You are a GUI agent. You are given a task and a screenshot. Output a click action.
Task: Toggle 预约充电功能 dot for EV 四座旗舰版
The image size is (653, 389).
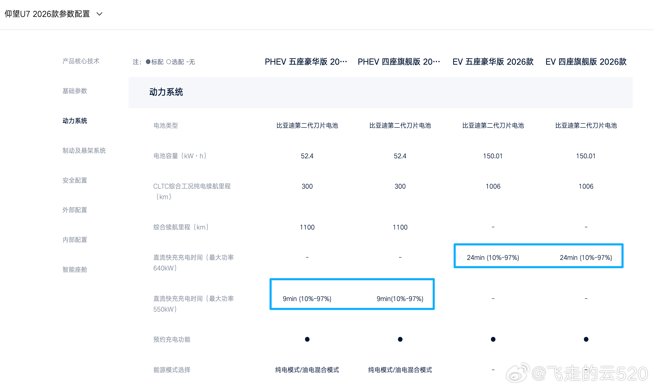click(x=586, y=339)
